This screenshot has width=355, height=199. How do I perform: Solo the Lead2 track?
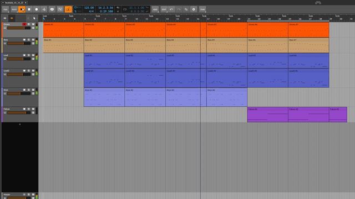[29, 71]
